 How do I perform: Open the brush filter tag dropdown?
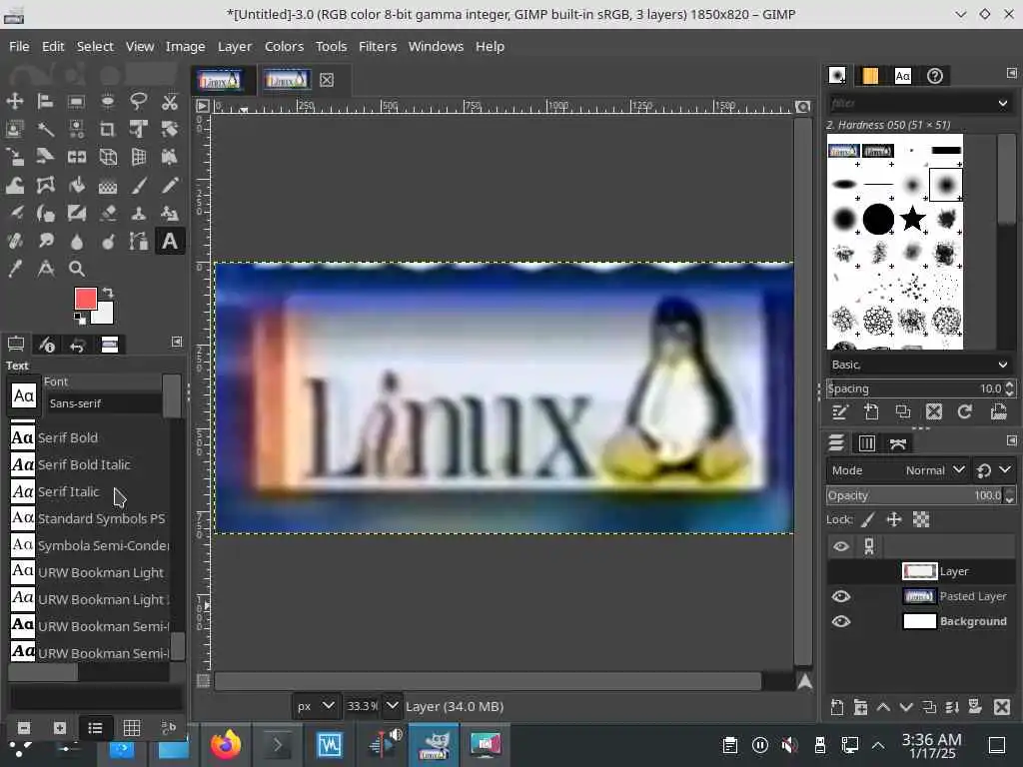point(1003,103)
